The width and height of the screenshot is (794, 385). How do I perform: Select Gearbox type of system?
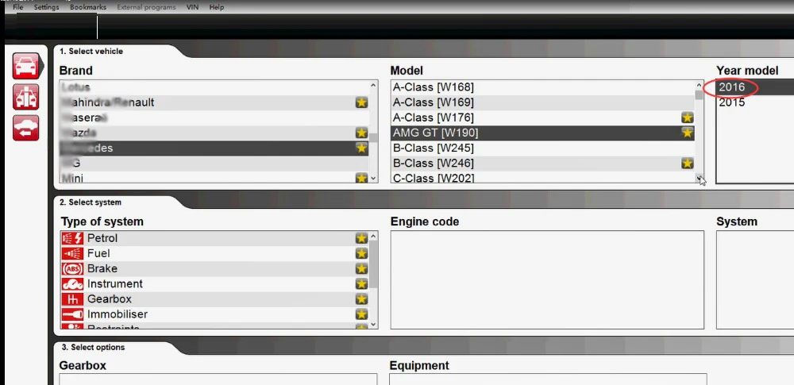coord(215,299)
